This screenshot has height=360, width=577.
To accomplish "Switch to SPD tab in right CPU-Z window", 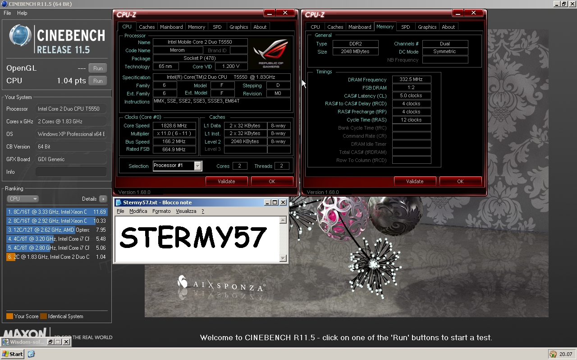I will tap(406, 27).
